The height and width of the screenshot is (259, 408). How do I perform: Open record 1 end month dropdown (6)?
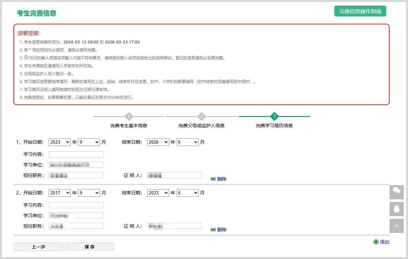pos(188,142)
